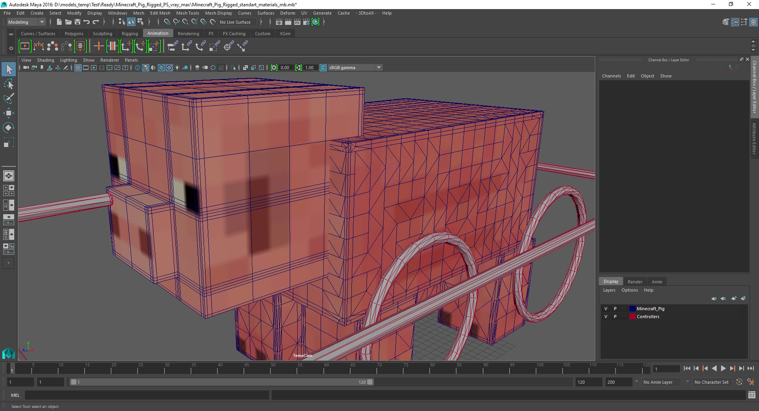Create a new empty layer icon
The height and width of the screenshot is (411, 759).
(x=734, y=298)
